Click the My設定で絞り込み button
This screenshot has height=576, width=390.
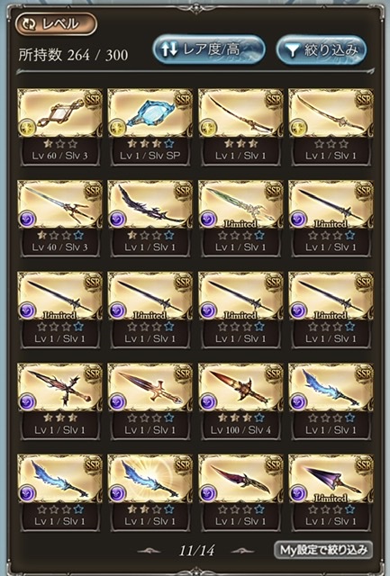323,550
